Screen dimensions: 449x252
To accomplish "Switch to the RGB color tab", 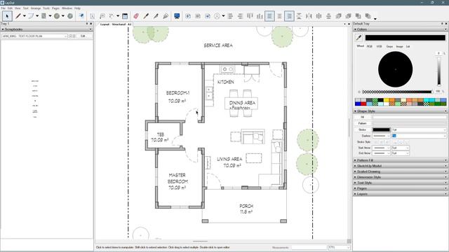I will pos(370,46).
